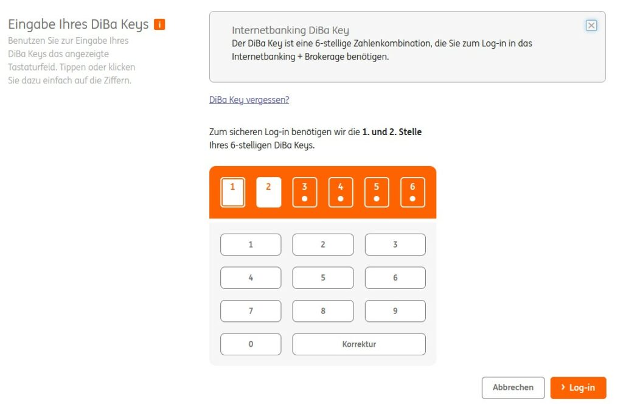Tap keypad digit 0

(251, 344)
